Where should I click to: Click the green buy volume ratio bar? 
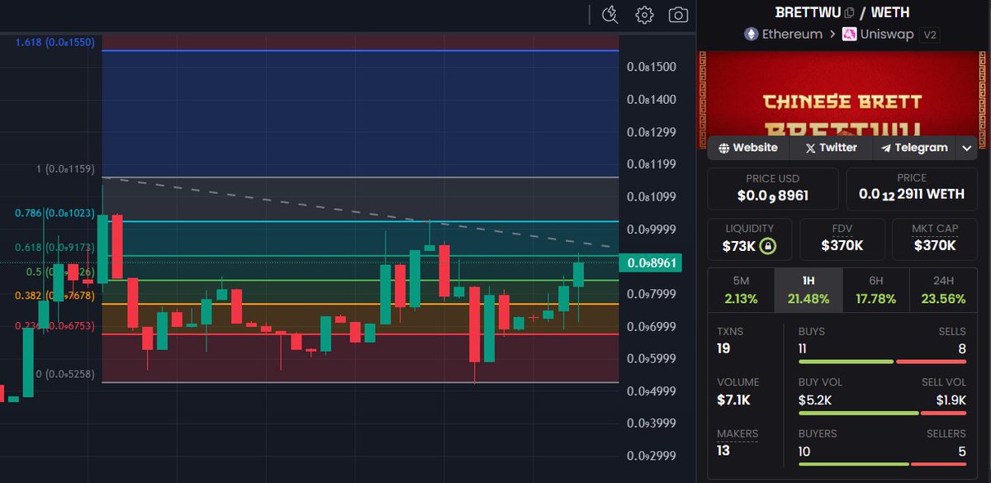tap(858, 413)
